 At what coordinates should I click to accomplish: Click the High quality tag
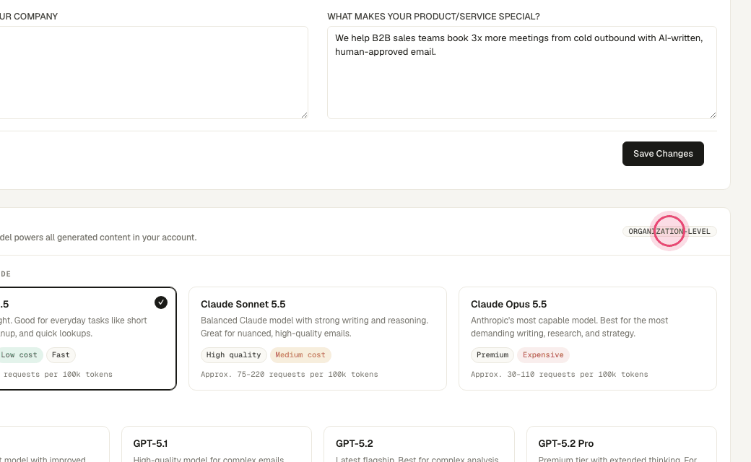click(x=234, y=354)
